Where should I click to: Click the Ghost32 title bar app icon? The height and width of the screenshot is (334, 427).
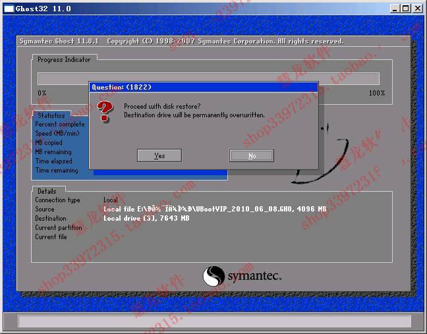pos(9,9)
